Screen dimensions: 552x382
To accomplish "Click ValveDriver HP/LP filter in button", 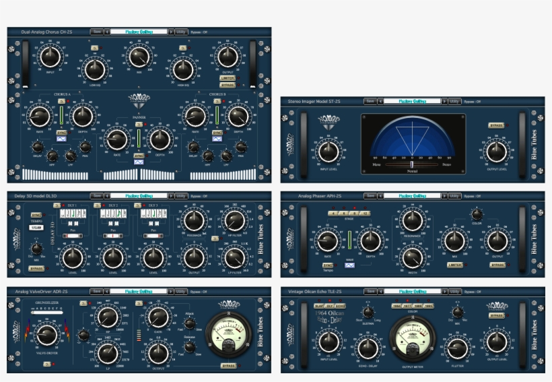I will click(83, 303).
